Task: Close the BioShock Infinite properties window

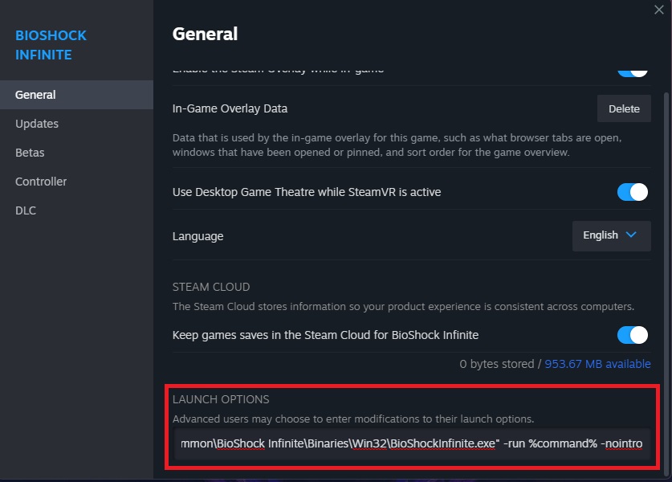Action: click(659, 10)
